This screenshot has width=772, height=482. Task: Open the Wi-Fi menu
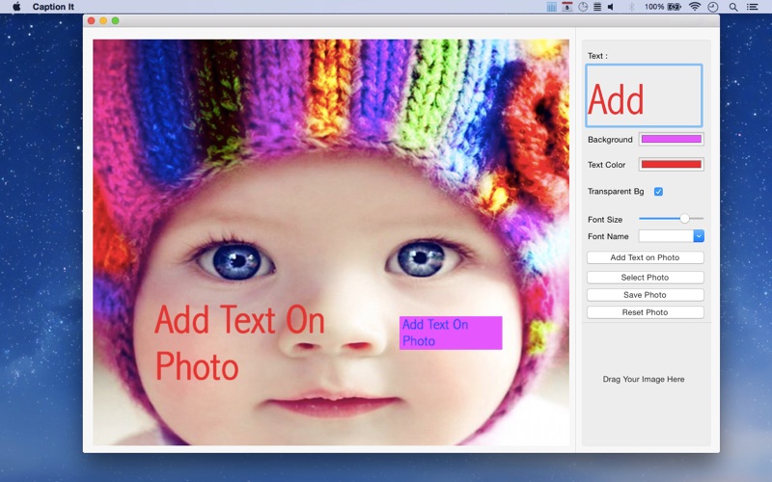(695, 7)
